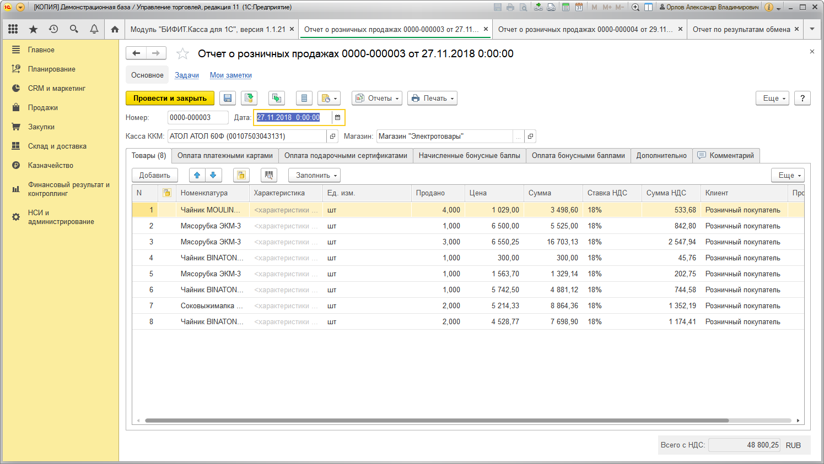Go to the home page icon

tap(115, 29)
